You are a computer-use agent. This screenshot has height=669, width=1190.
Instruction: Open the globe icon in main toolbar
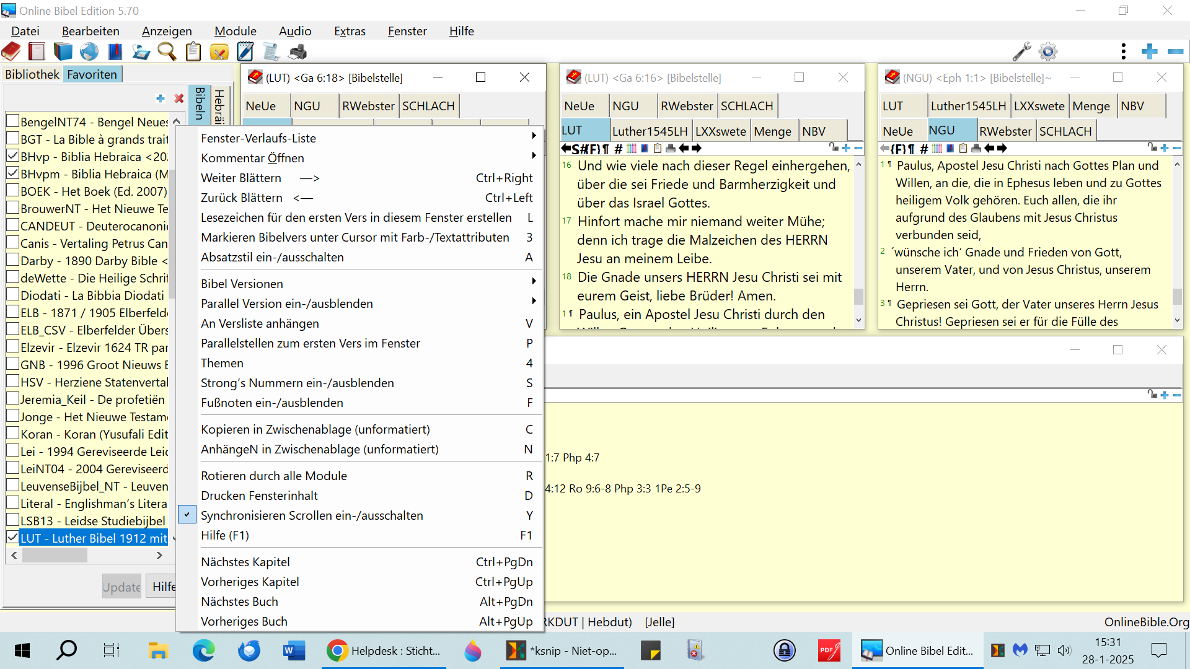click(89, 52)
